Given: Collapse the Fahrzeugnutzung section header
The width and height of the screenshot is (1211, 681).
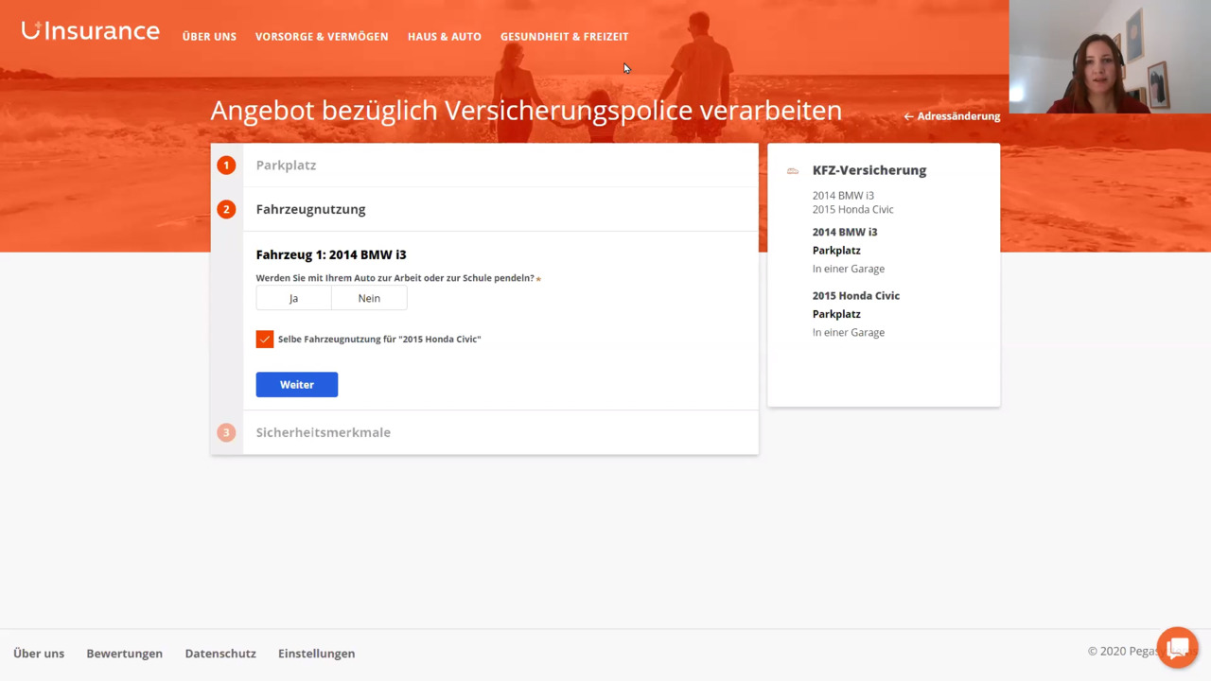Looking at the screenshot, I should (x=310, y=209).
